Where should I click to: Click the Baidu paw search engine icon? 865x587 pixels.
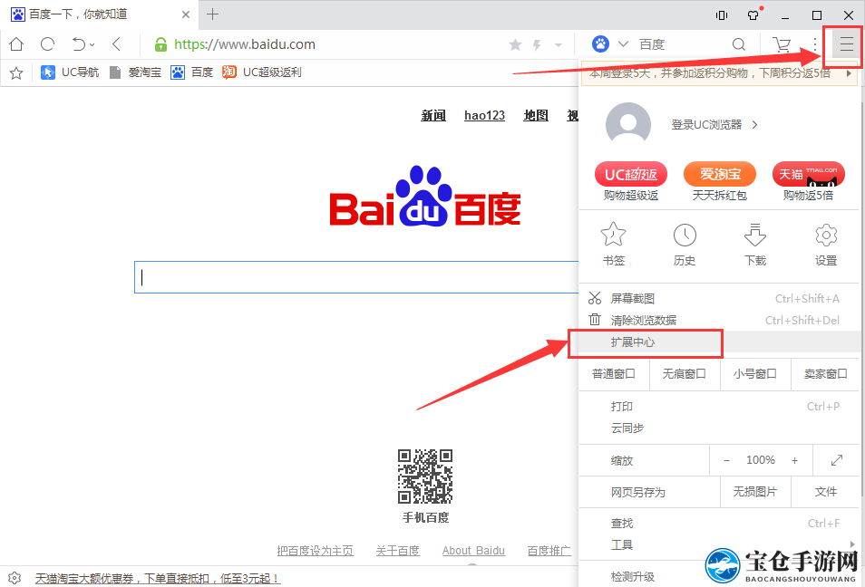tap(600, 43)
